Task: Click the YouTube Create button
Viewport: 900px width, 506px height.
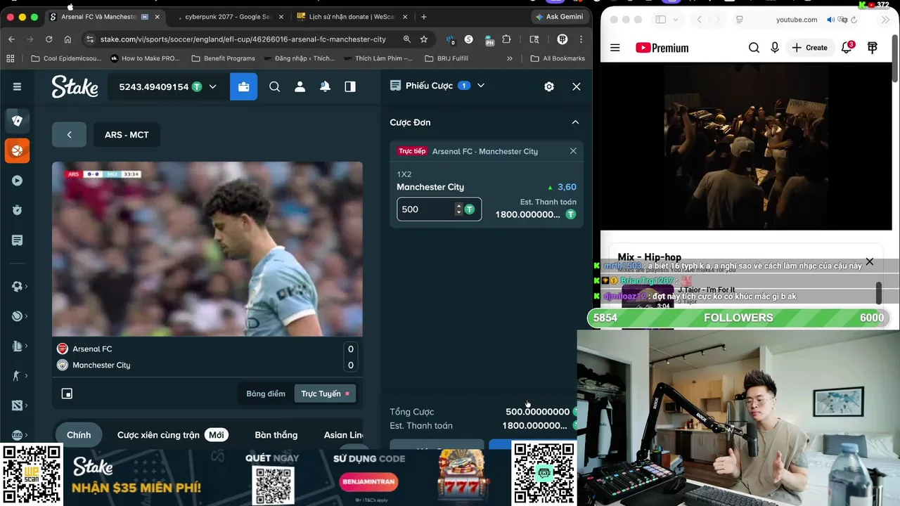Action: coord(810,48)
